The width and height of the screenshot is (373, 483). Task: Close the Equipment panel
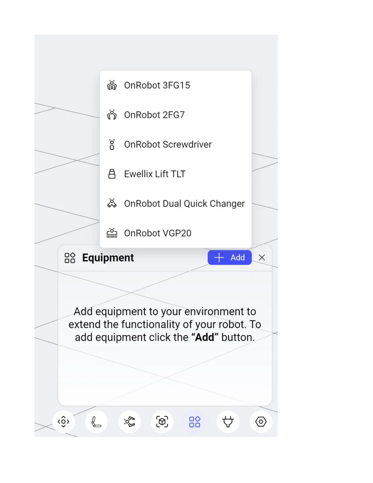click(262, 258)
